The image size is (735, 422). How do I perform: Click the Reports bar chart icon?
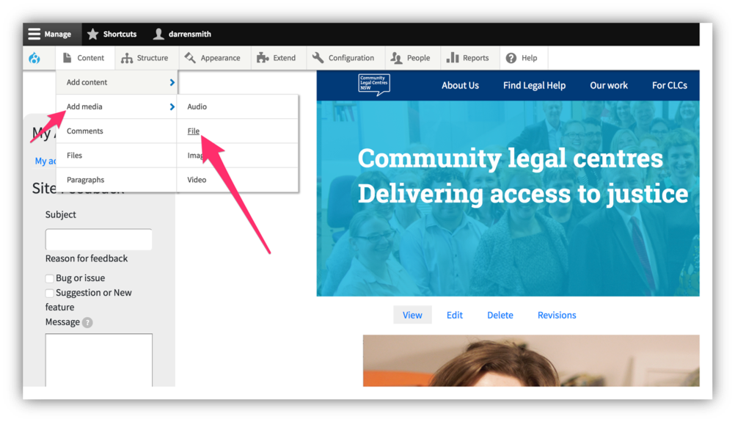(453, 57)
